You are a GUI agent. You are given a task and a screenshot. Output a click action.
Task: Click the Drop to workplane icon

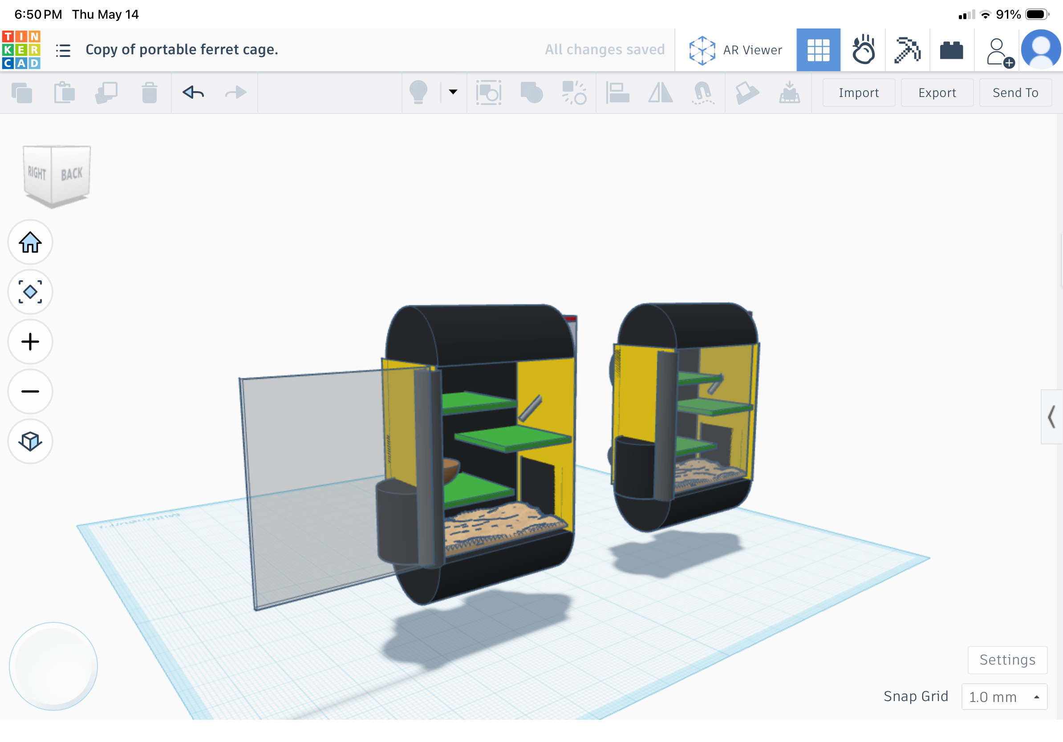(789, 93)
